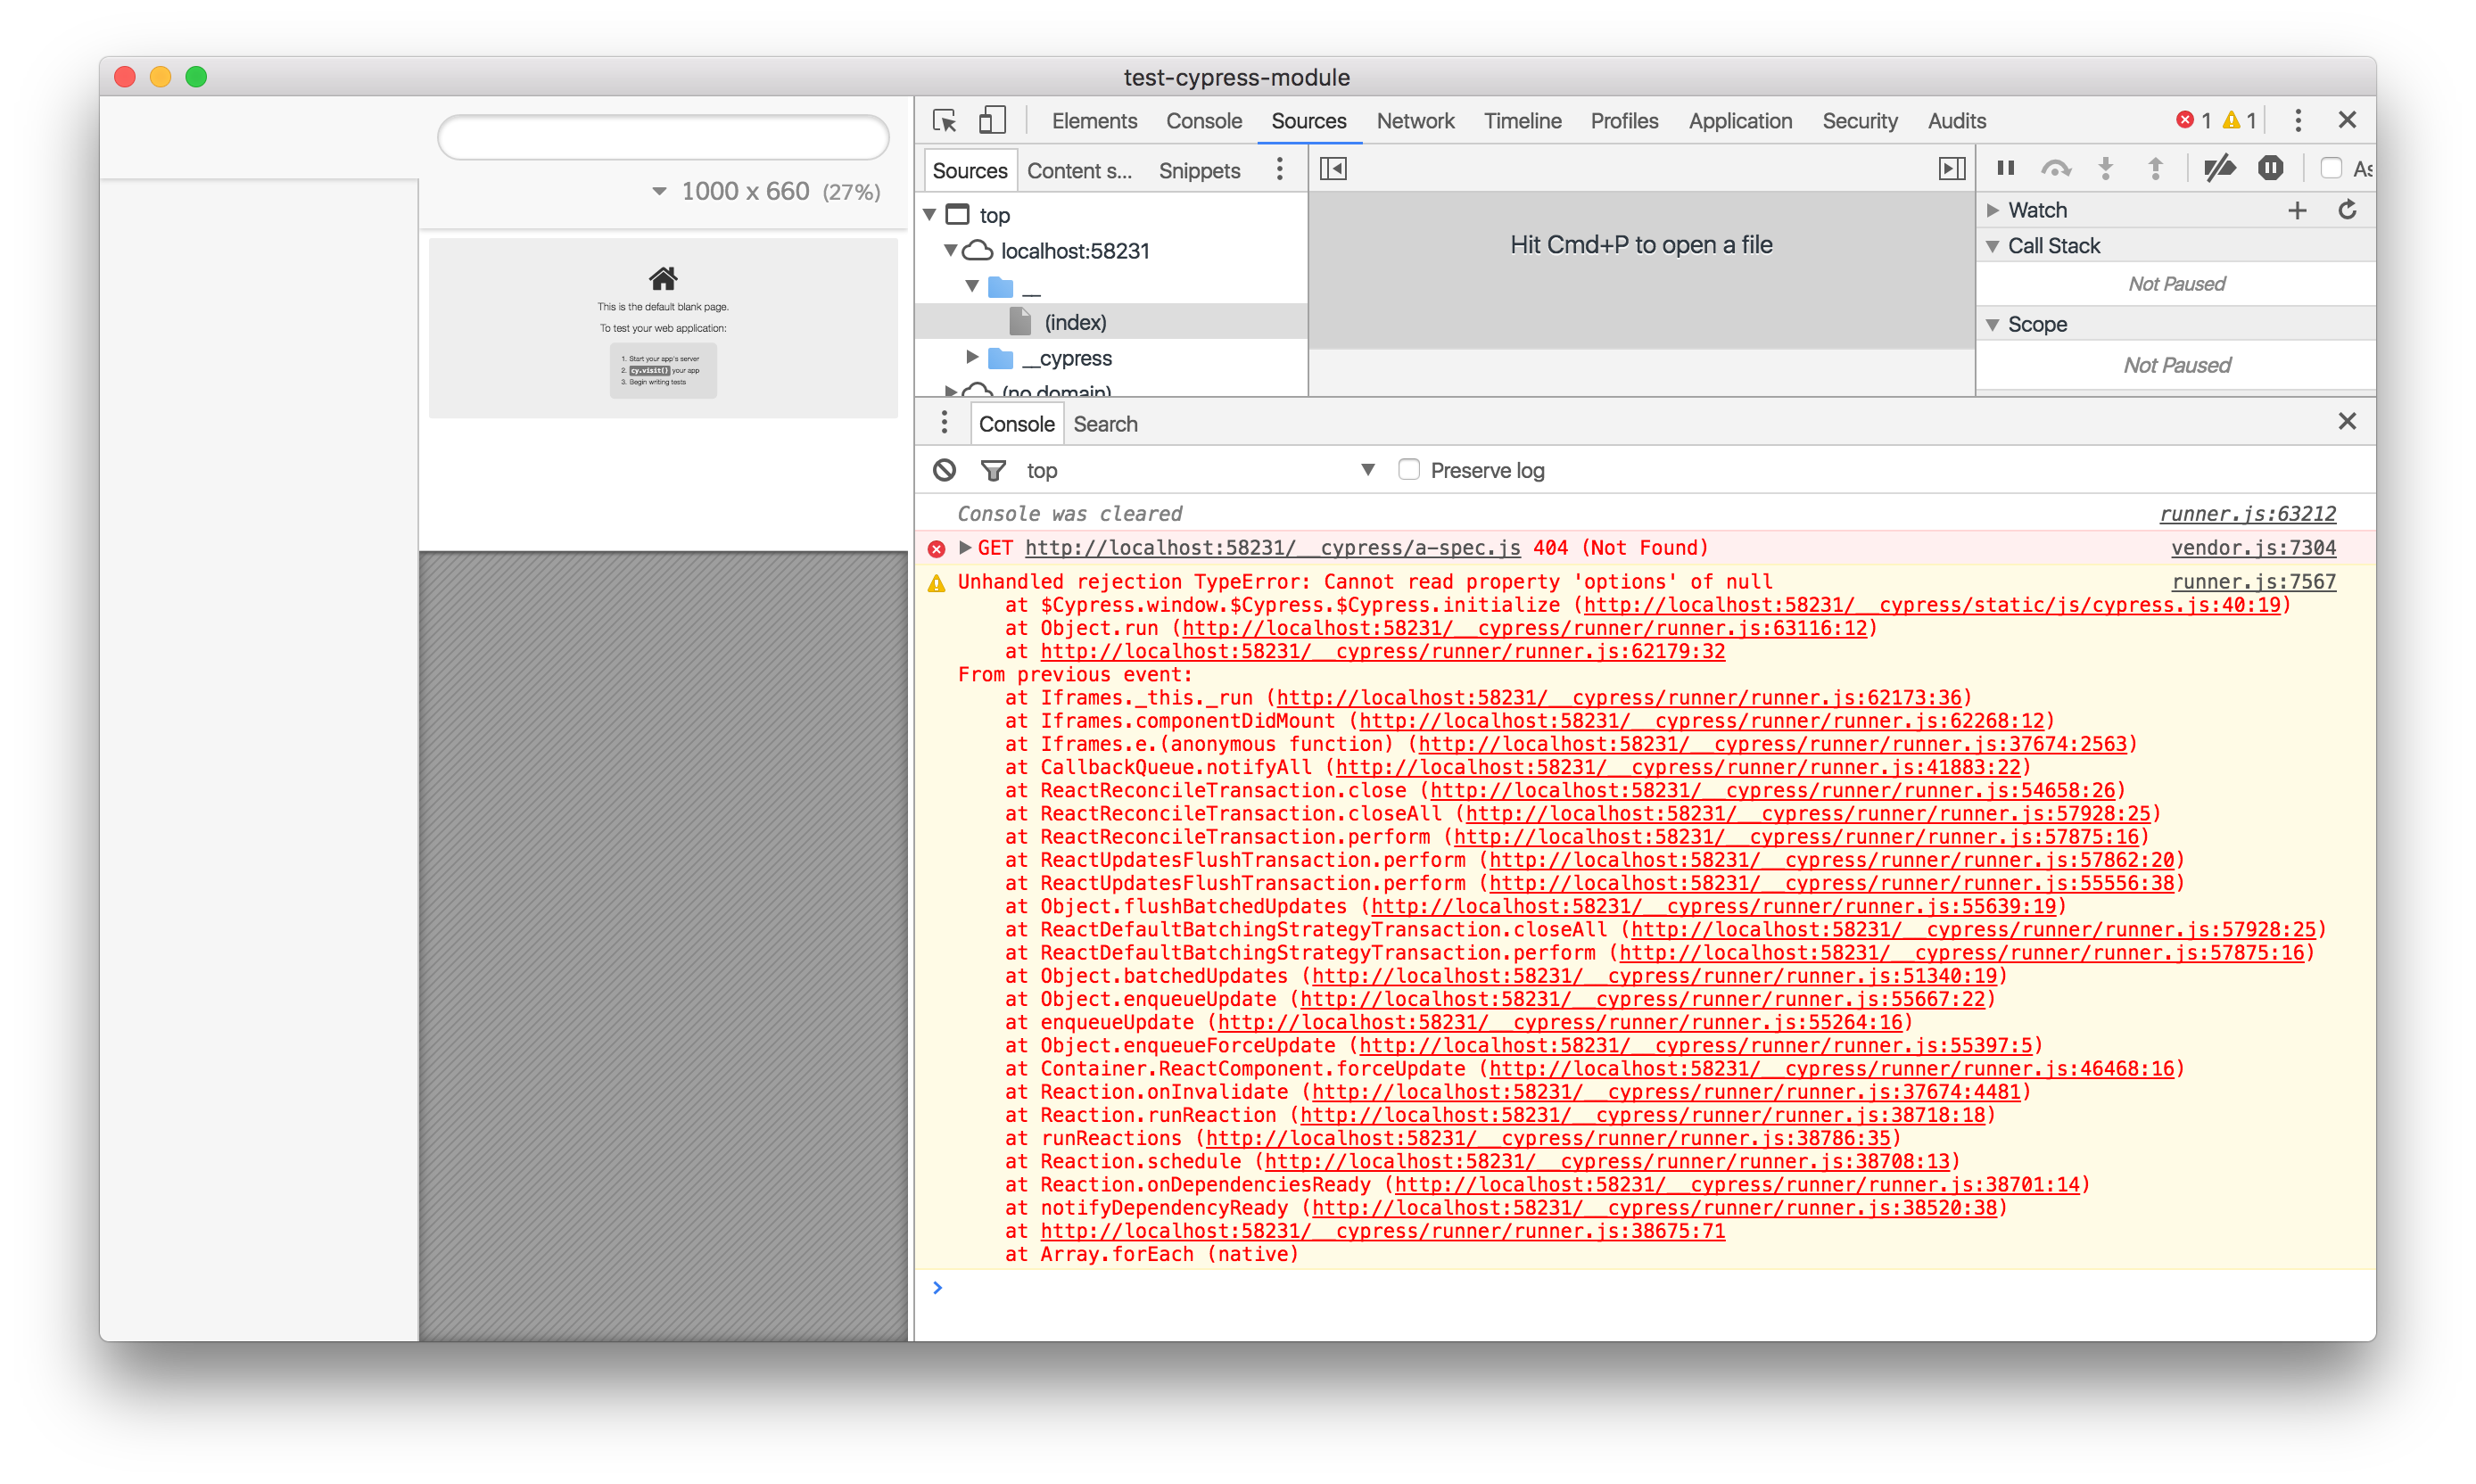
Task: Collapse the Call Stack section
Action: pos(1992,245)
